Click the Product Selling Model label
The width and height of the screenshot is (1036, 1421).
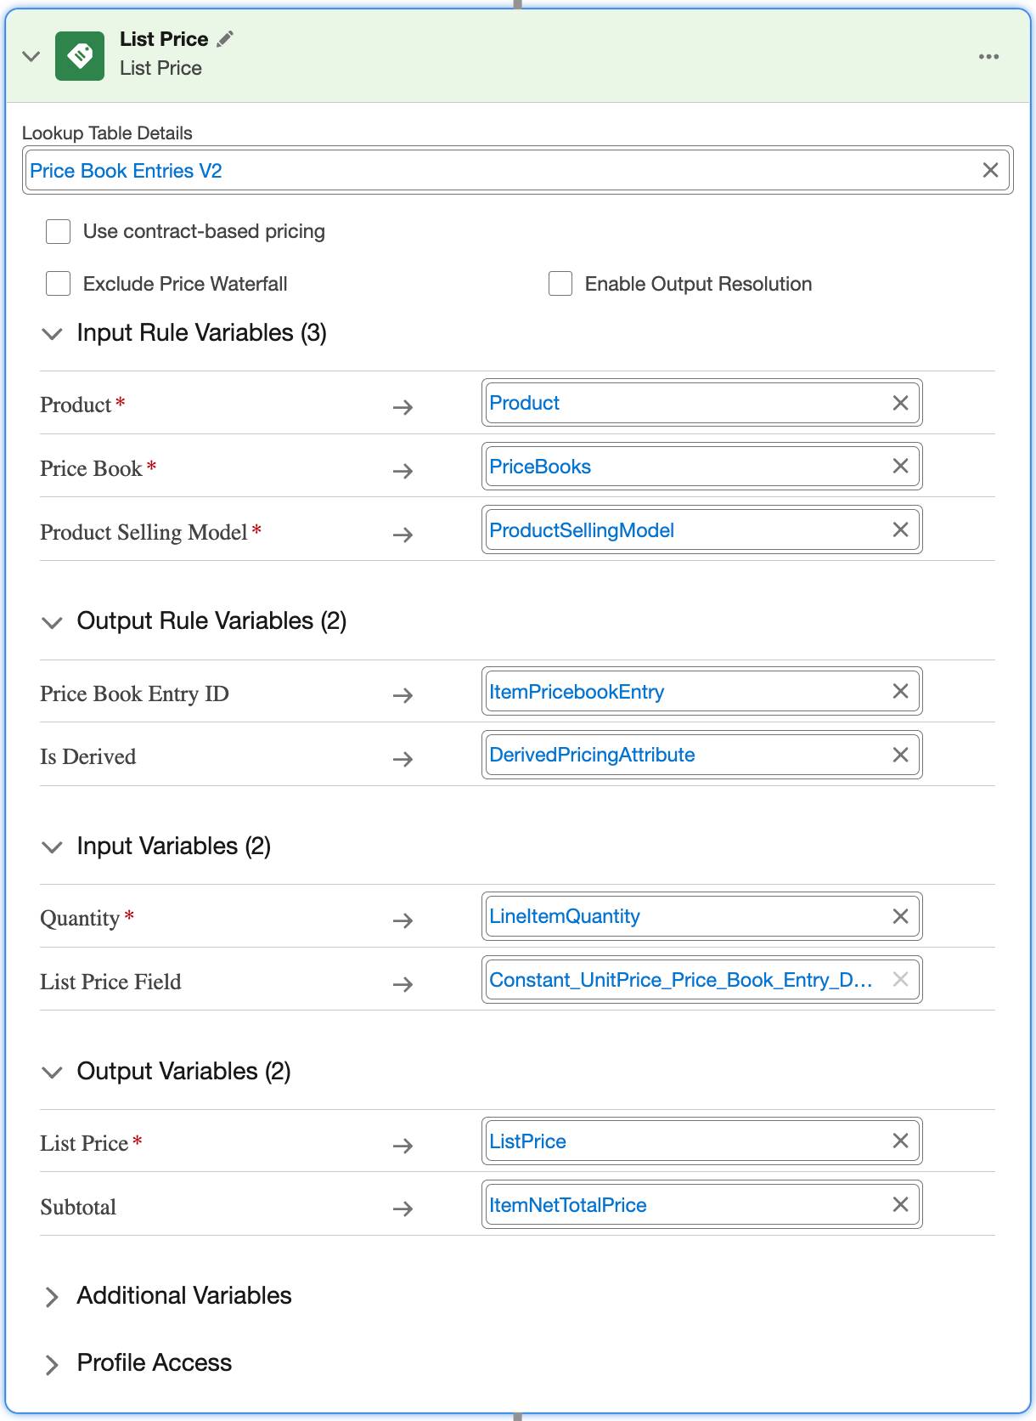click(144, 532)
